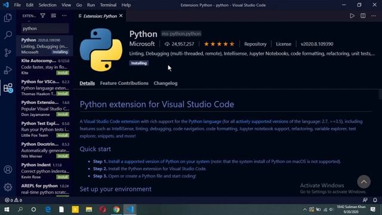This screenshot has width=382, height=215.
Task: Open the File menu
Action: (17, 5)
